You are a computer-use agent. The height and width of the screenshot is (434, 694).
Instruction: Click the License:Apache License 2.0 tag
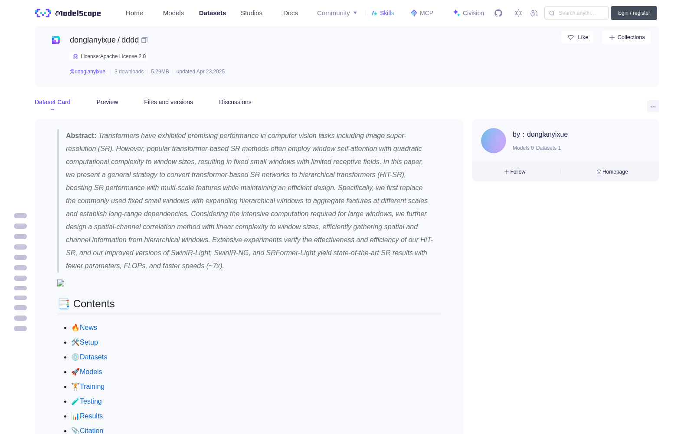[x=109, y=56]
